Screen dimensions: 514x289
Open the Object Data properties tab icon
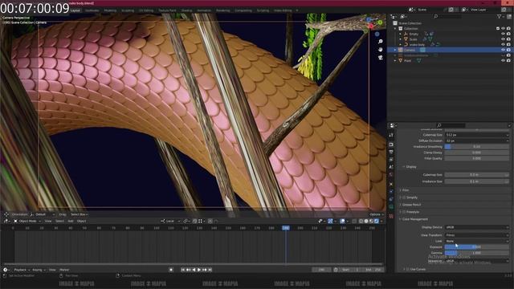391,207
